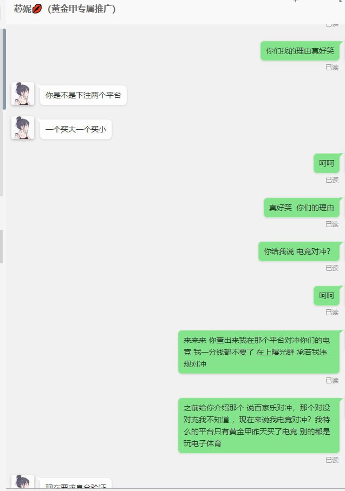Click the partially visible avatar at the chat bottom
This screenshot has width=345, height=491.
click(x=23, y=482)
